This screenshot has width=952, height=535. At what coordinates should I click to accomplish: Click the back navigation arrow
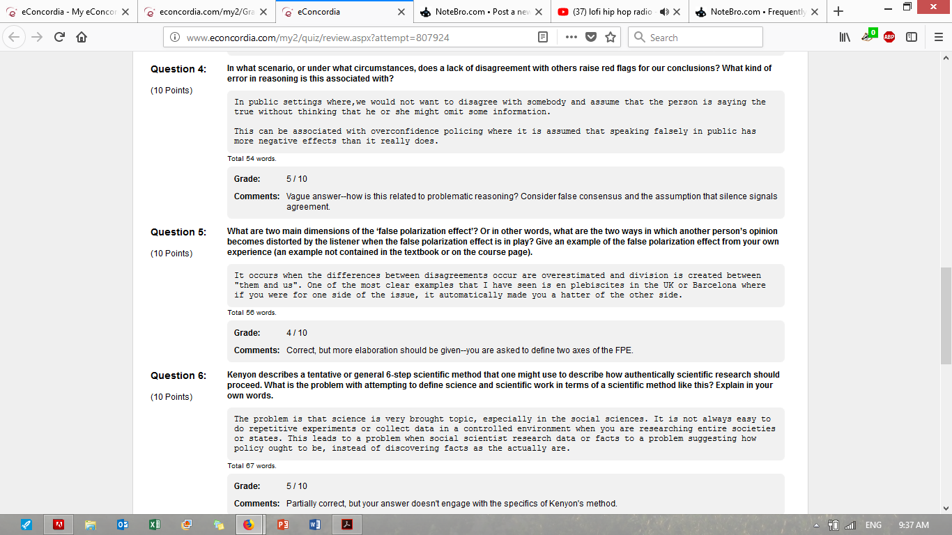pos(16,38)
